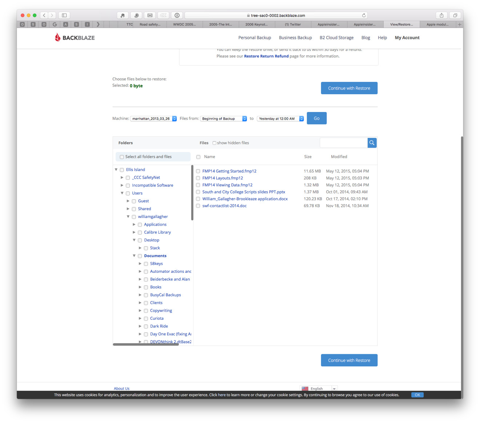Click the magnifier search button in Files
Viewport: 480px width, 423px height.
click(x=372, y=143)
